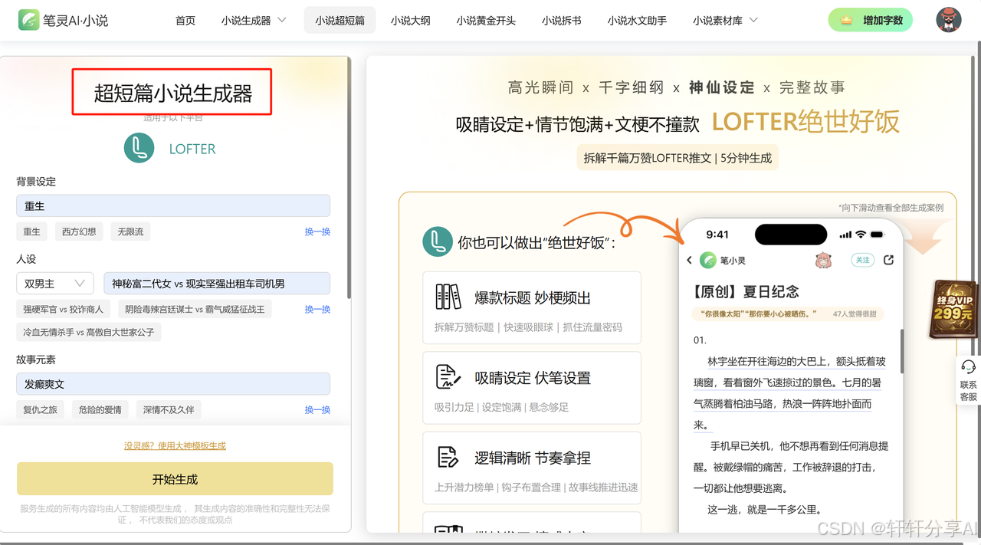The width and height of the screenshot is (981, 545).
Task: Click the 笔小灵 author name
Action: (x=733, y=261)
